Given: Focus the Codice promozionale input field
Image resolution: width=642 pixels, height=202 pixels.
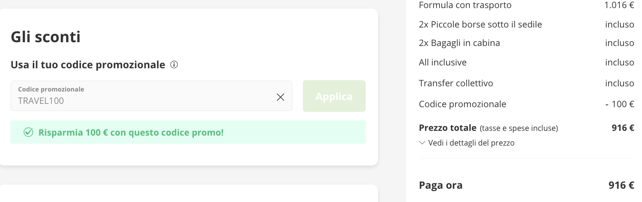Looking at the screenshot, I should point(143,100).
